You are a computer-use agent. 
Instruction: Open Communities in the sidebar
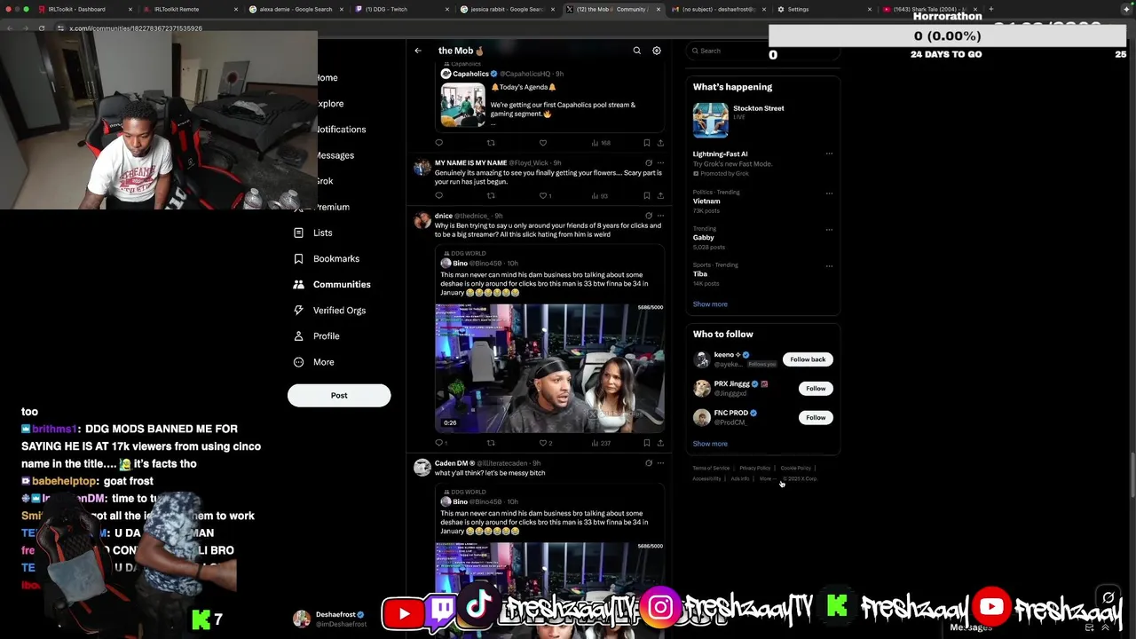[331, 284]
